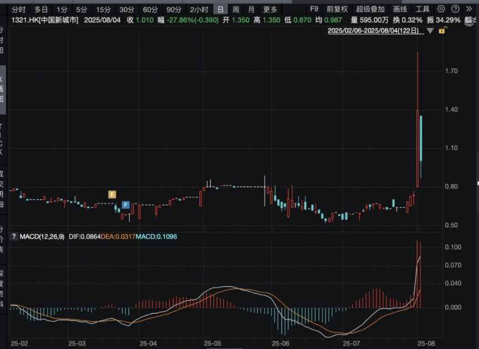This screenshot has height=349, width=479.
Task: Open the 前复权 adjustment dropdown
Action: click(337, 9)
